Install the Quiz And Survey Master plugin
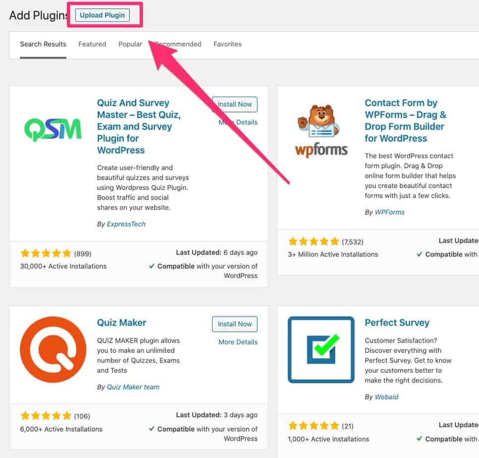 235,104
